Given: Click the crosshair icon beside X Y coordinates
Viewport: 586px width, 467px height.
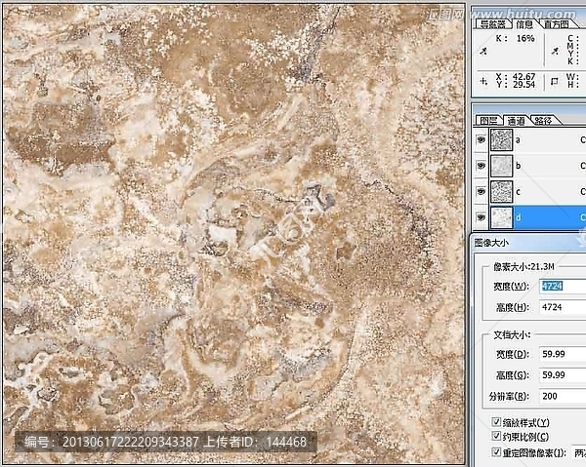Looking at the screenshot, I should tap(483, 81).
